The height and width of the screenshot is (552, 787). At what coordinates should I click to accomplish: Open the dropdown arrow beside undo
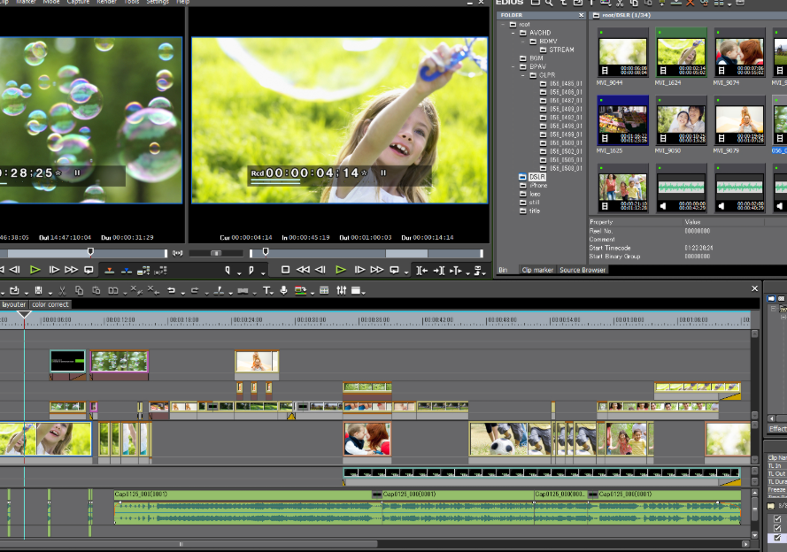point(182,293)
